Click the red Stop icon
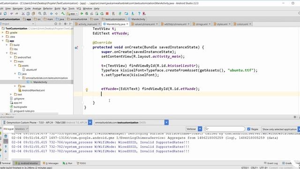 pos(107,14)
